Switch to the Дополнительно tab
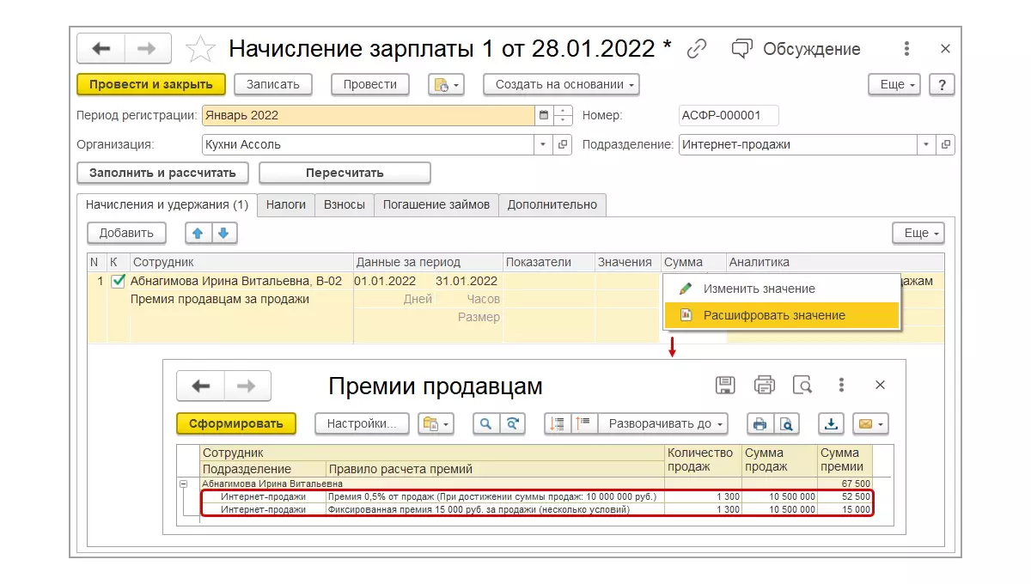Viewport: 1031px width, 584px height. [x=552, y=204]
